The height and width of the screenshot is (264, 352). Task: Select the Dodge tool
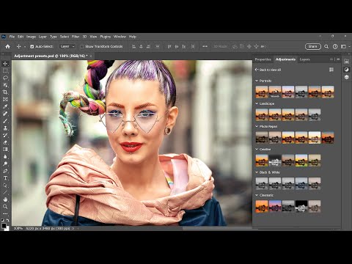(x=5, y=164)
